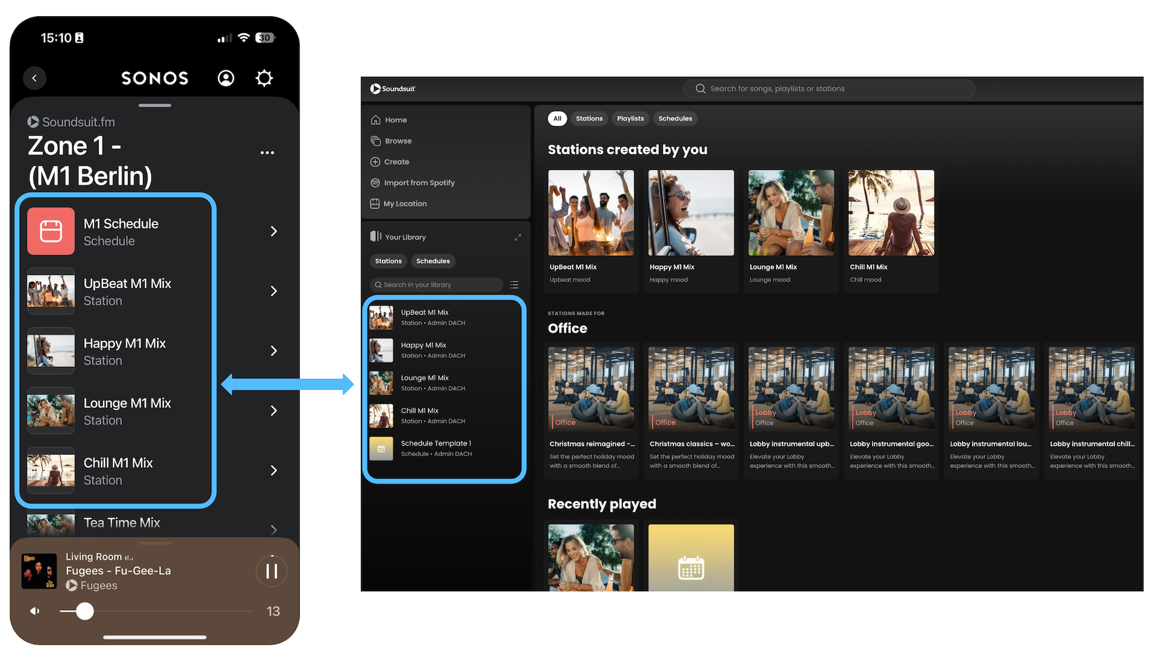1153x660 pixels.
Task: Select Happy M1 Mix in library list
Action: pyautogui.click(x=444, y=351)
